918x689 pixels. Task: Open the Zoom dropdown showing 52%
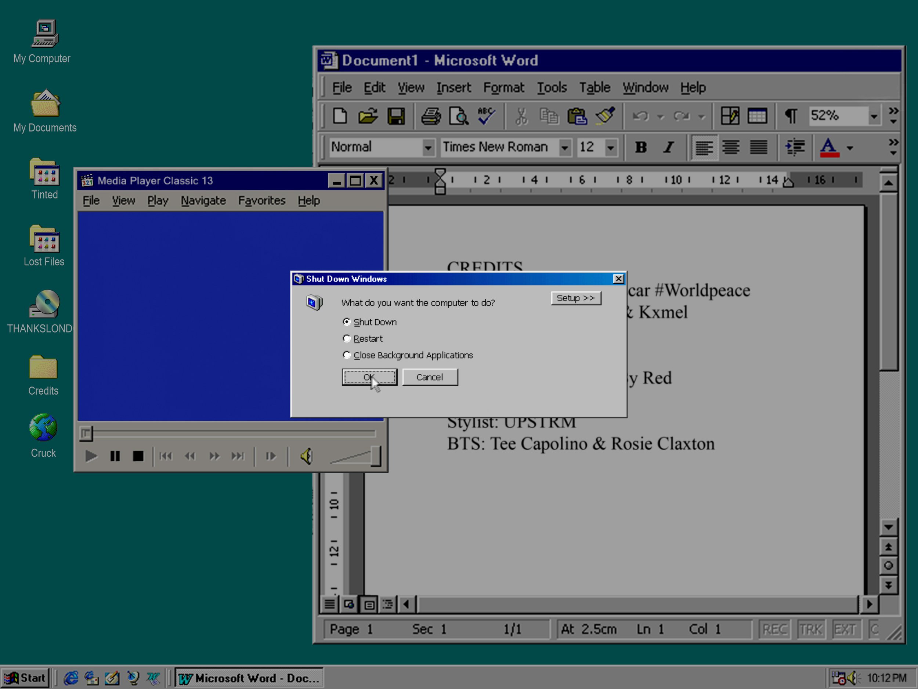click(874, 116)
